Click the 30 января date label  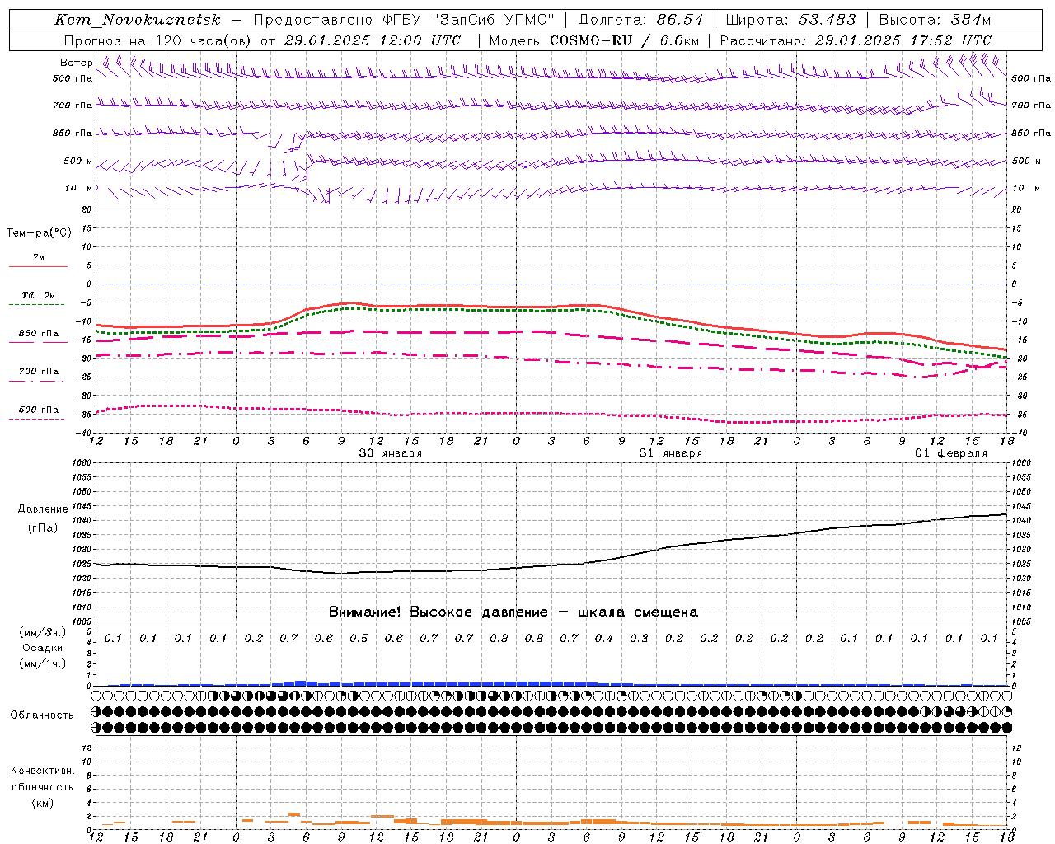pos(390,453)
